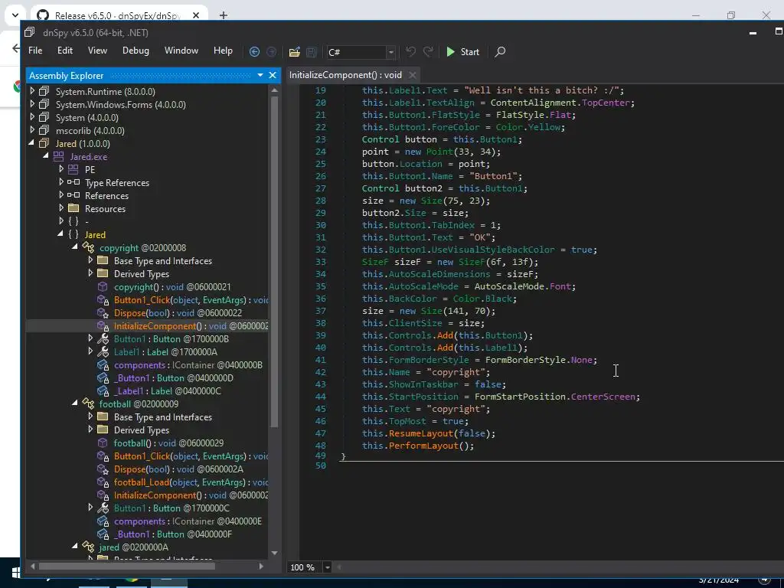This screenshot has width=784, height=588.
Task: Click the Resources folder icon
Action: click(x=73, y=208)
